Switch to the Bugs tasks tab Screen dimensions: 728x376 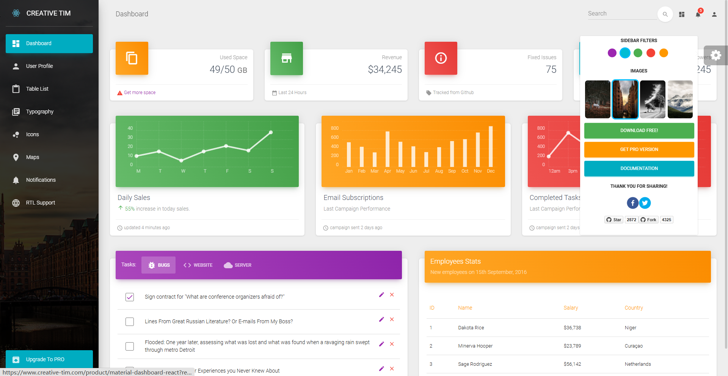click(x=158, y=265)
